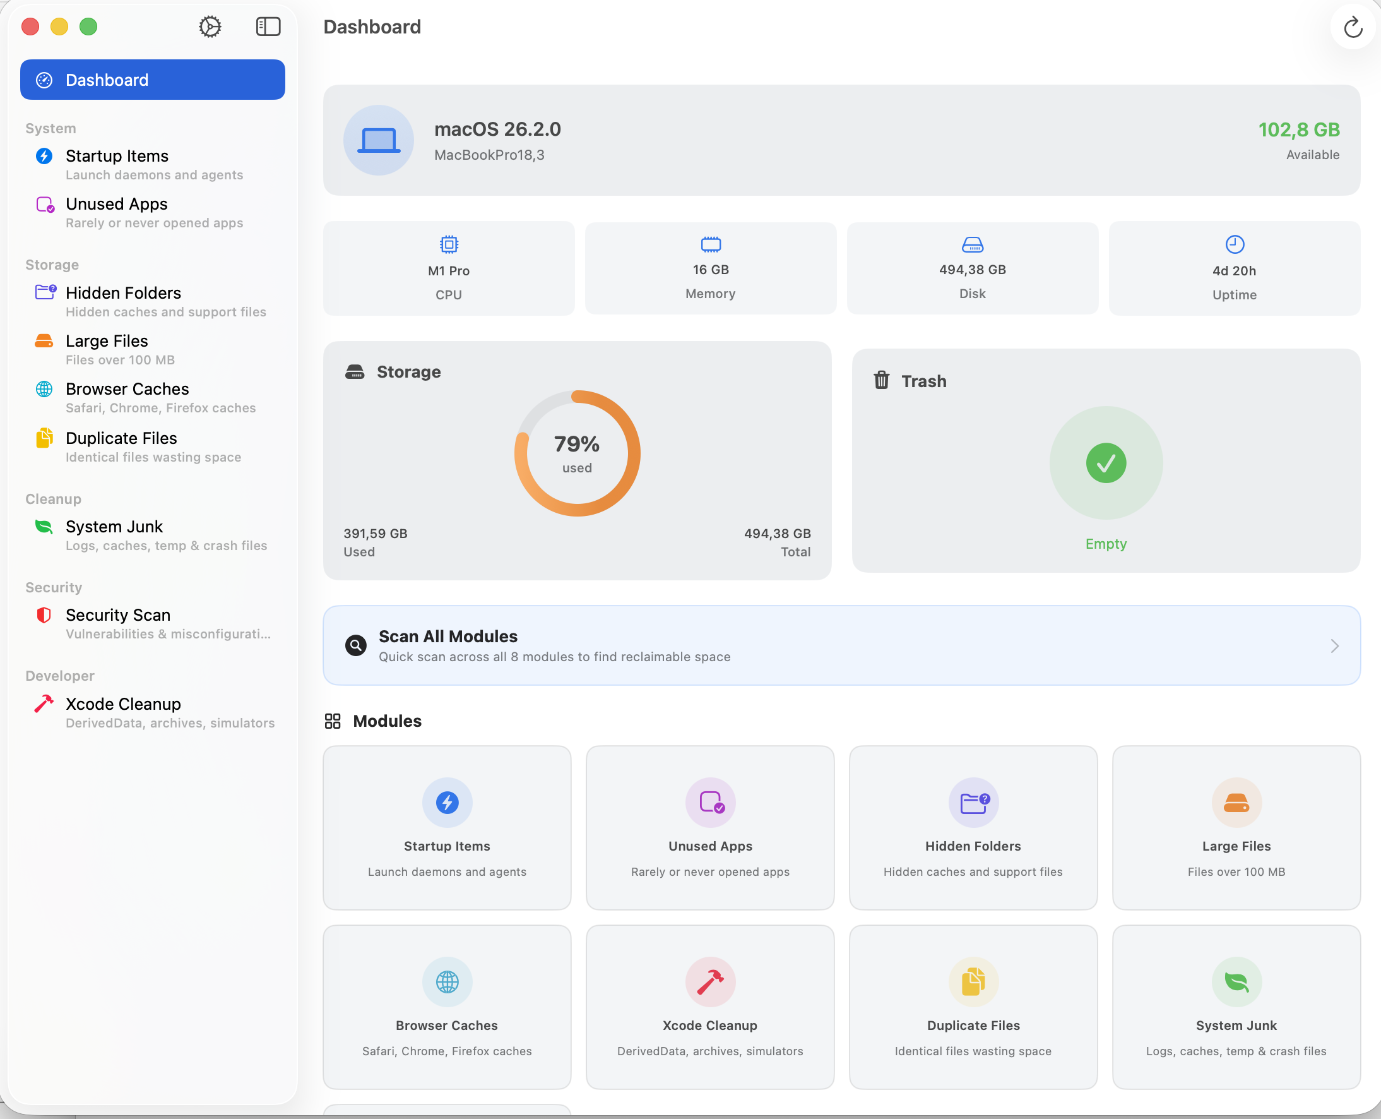The height and width of the screenshot is (1119, 1381).
Task: Open the Startup Items module card
Action: coord(447,829)
